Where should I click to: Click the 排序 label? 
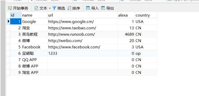[x=76, y=8]
